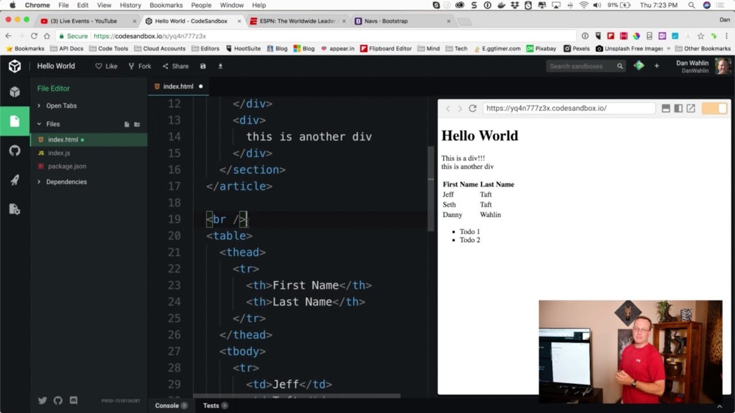Click the editor vertical scrollbar
Screen dimensions: 735x413
click(431, 189)
